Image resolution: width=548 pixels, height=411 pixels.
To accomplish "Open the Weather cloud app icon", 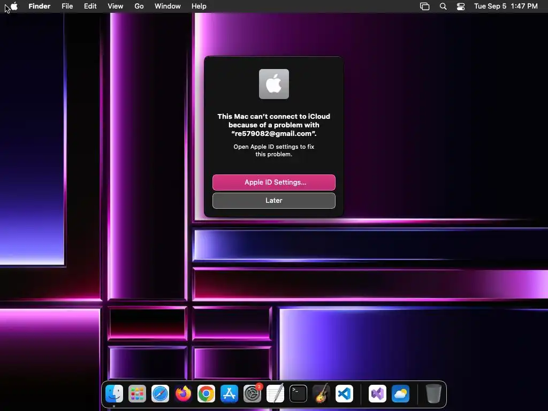I will tap(400, 394).
